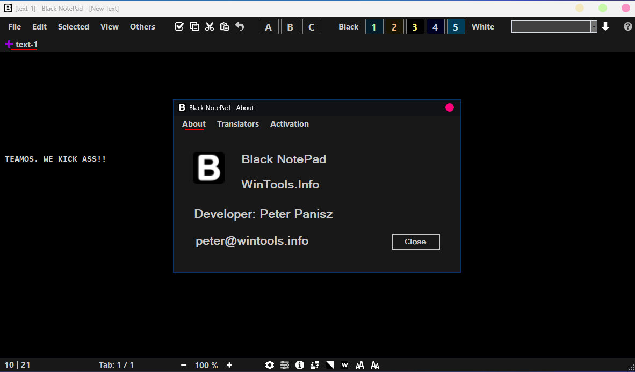
Task: Click the 'TEAMOS. WE KICK ASS!!' text line
Action: (x=55, y=159)
